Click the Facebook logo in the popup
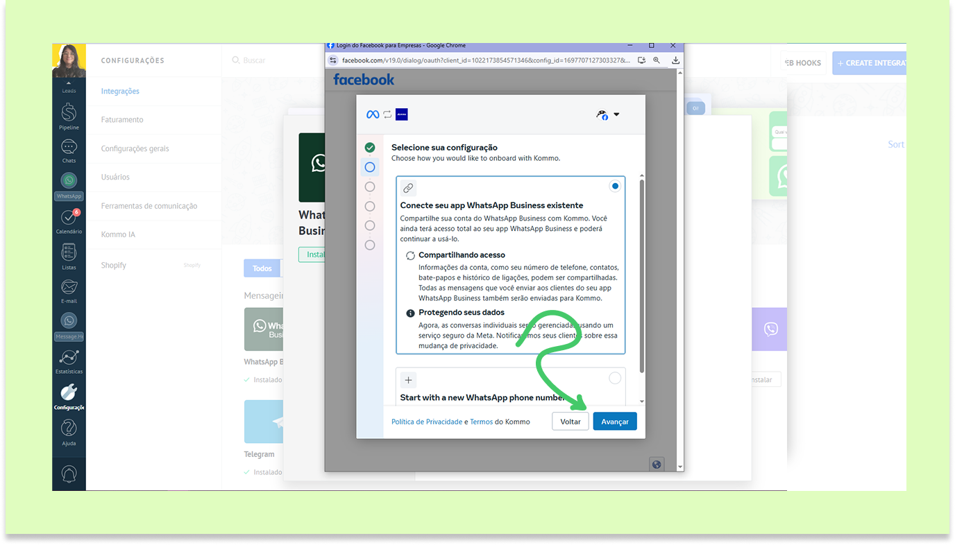 [364, 79]
